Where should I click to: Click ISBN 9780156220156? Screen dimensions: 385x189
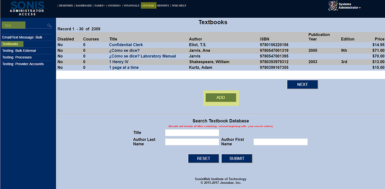(x=274, y=45)
